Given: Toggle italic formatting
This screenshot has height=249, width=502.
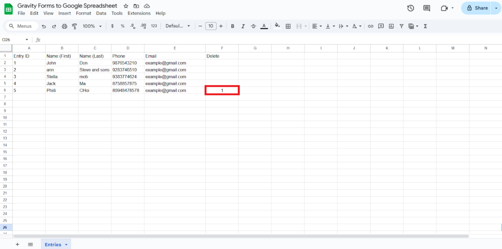Looking at the screenshot, I should pyautogui.click(x=243, y=26).
